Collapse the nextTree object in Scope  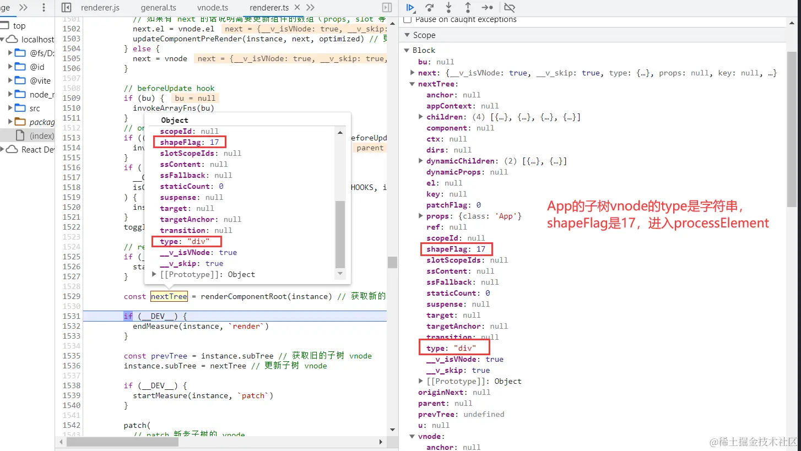click(413, 84)
